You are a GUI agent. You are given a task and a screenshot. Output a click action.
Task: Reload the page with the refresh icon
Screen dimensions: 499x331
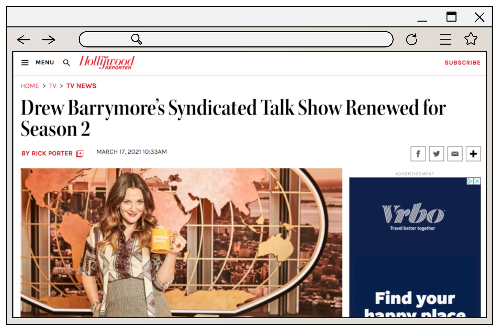412,39
